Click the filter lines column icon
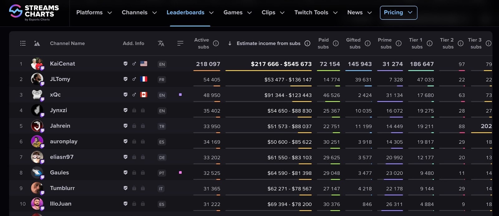Image resolution: width=499 pixels, height=216 pixels. 180,43
